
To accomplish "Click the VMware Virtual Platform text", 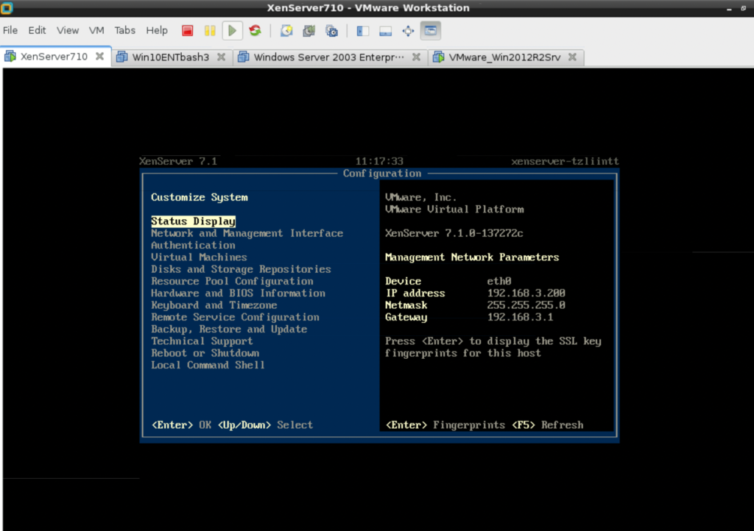I will click(x=454, y=210).
